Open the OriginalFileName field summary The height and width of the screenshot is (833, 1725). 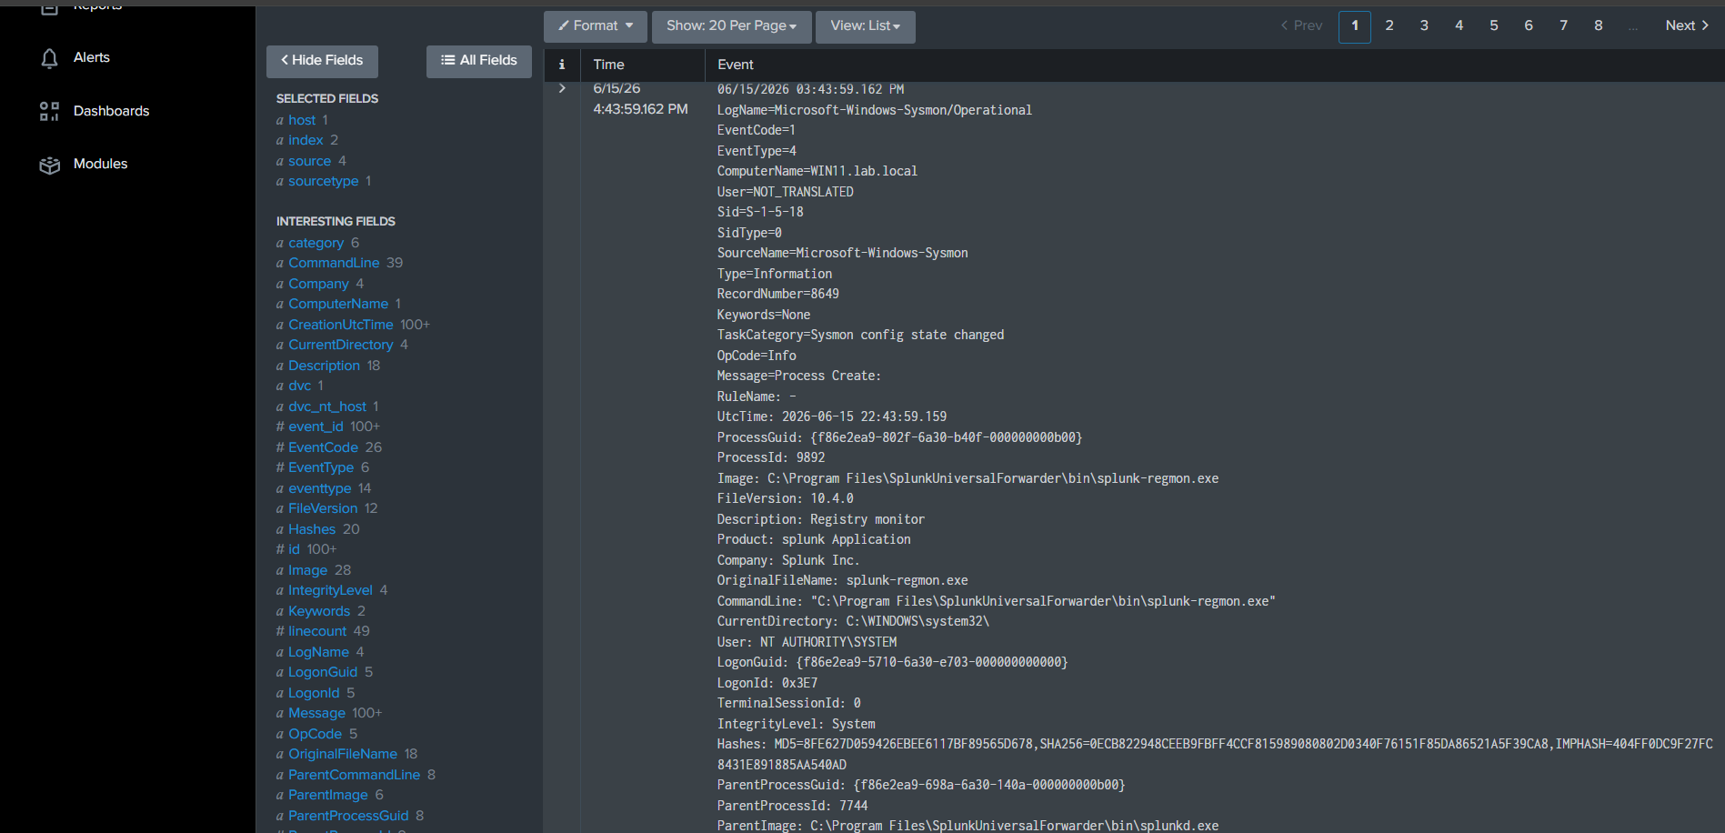[x=343, y=754]
